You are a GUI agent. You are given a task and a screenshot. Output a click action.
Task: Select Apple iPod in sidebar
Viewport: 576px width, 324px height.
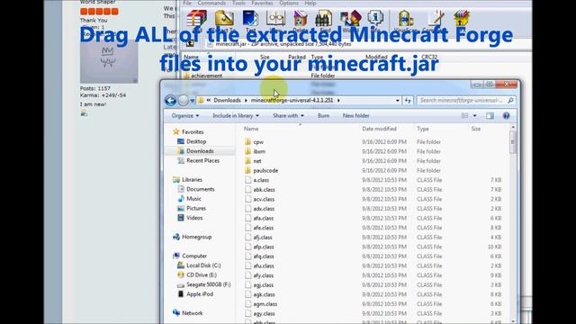click(200, 294)
